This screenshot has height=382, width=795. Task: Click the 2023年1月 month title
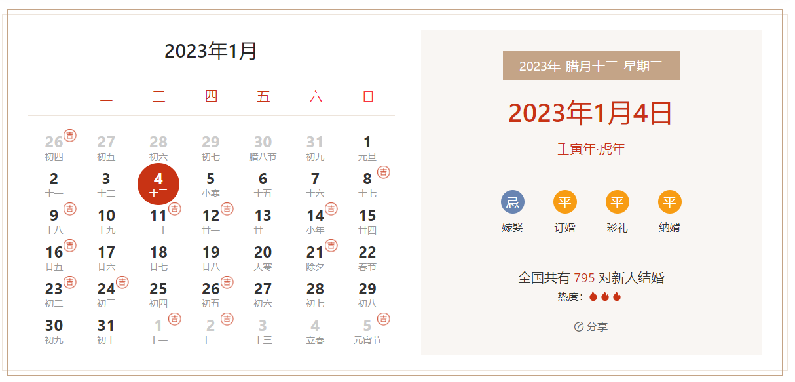coord(211,51)
